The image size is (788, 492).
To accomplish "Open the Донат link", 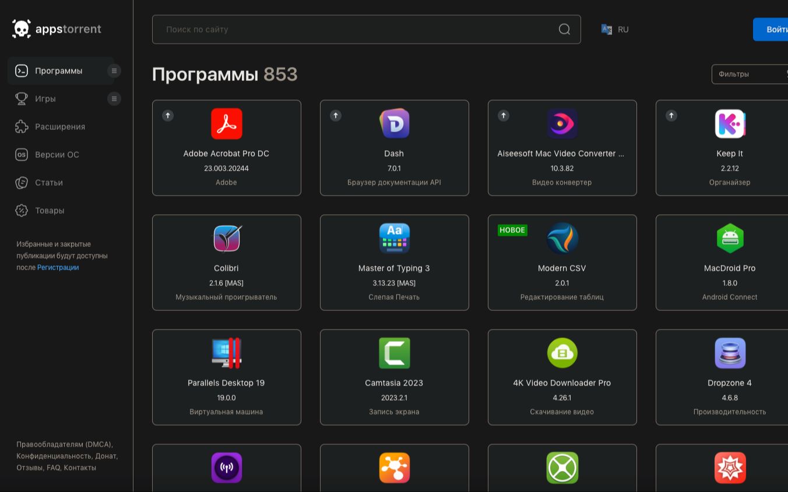I will point(105,456).
